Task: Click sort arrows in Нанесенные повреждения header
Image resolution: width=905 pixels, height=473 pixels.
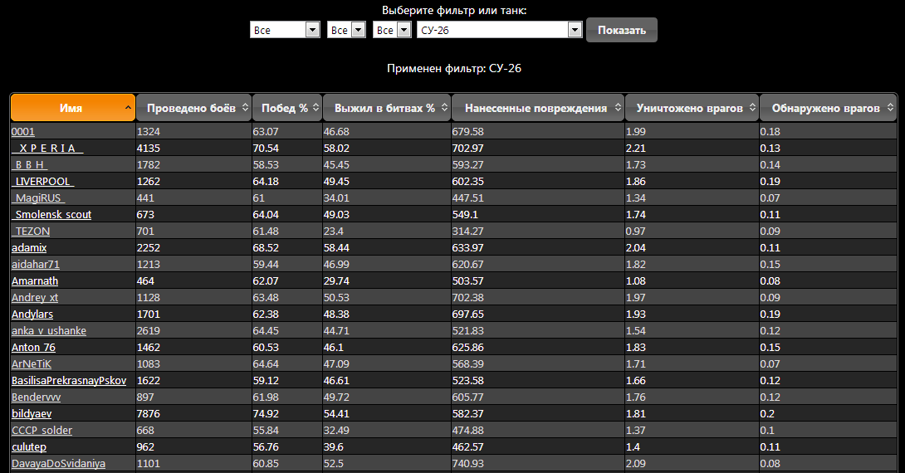Action: [616, 108]
